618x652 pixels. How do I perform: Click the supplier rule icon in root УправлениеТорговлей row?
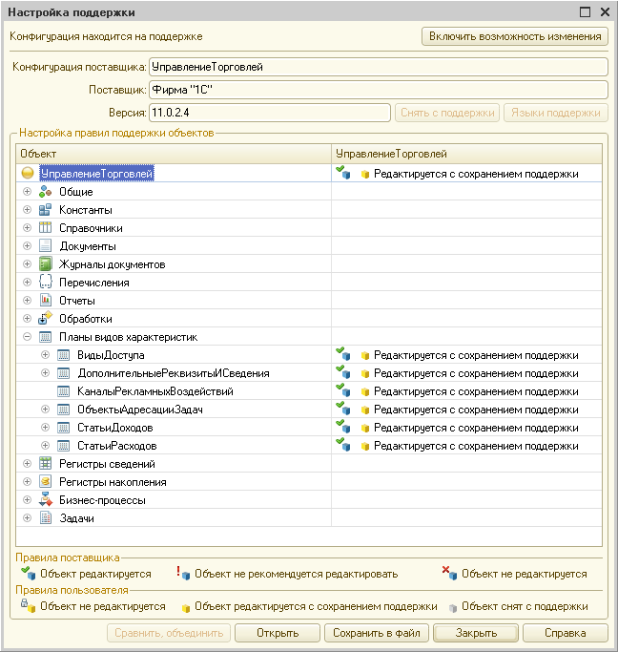coord(343,173)
